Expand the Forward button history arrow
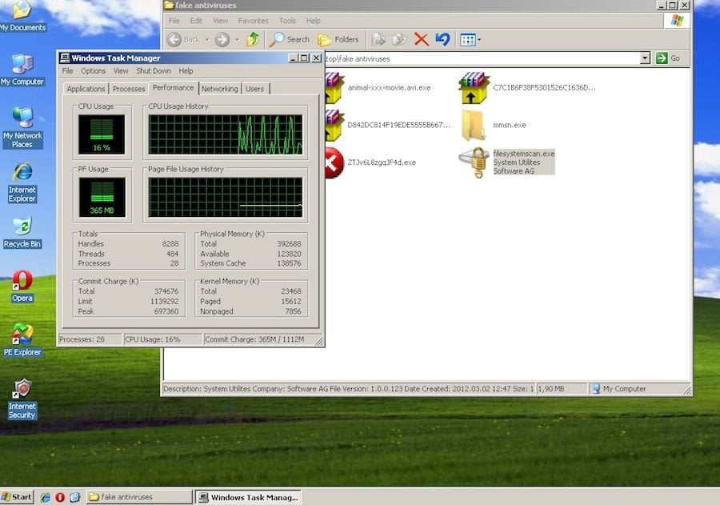Viewport: 720px width, 505px height. [x=236, y=39]
